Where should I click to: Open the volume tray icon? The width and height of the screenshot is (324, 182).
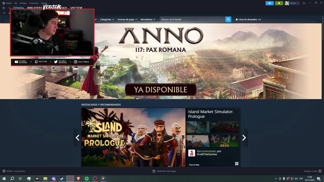296,179
